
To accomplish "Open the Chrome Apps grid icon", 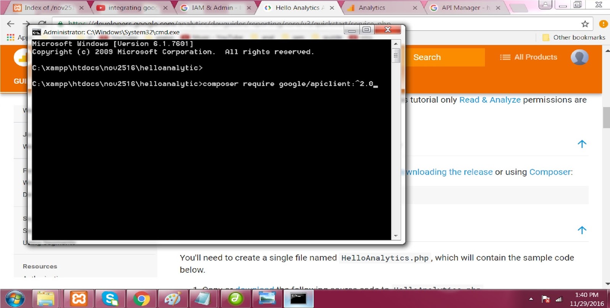I will point(11,37).
